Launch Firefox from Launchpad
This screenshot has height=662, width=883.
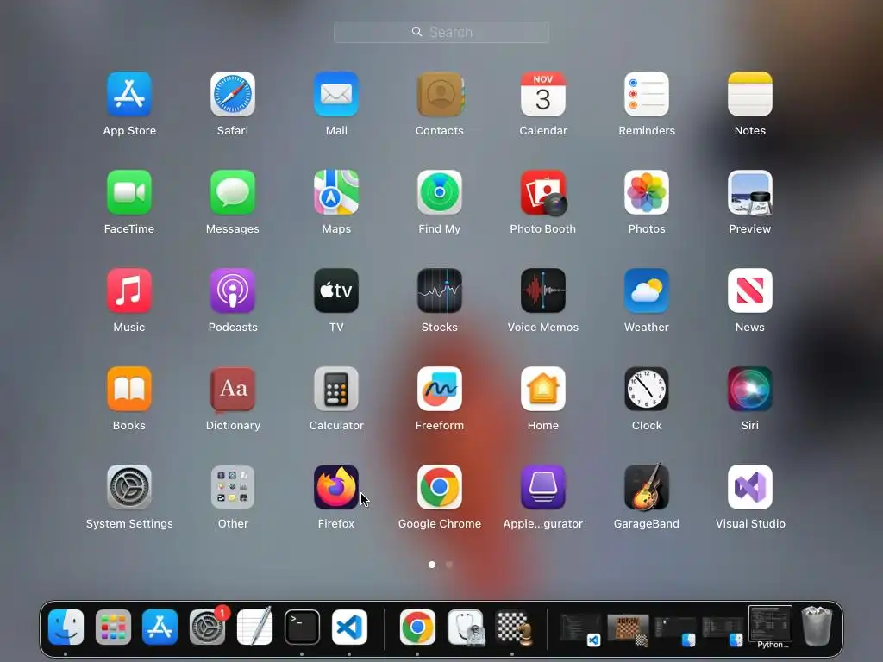(336, 487)
